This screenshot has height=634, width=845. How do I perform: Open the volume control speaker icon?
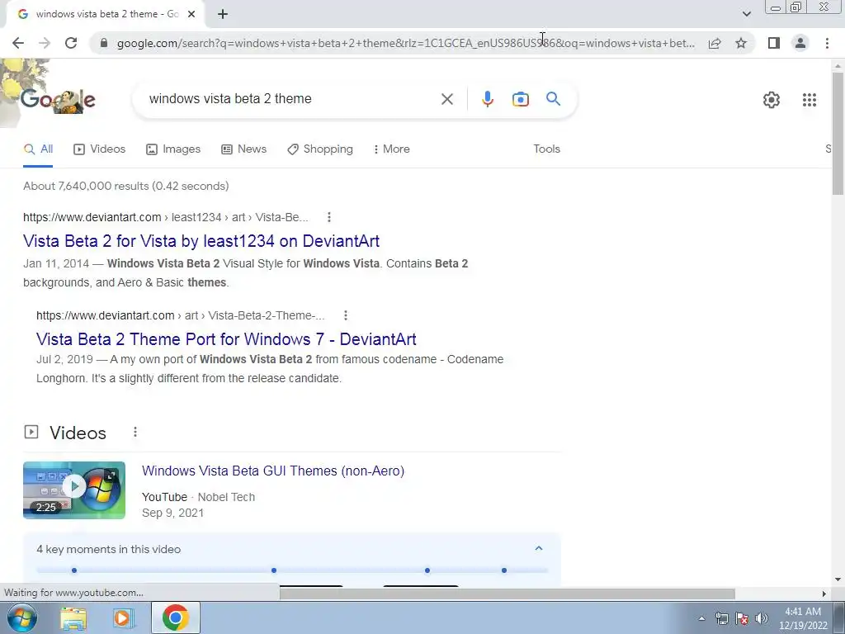[x=762, y=618]
